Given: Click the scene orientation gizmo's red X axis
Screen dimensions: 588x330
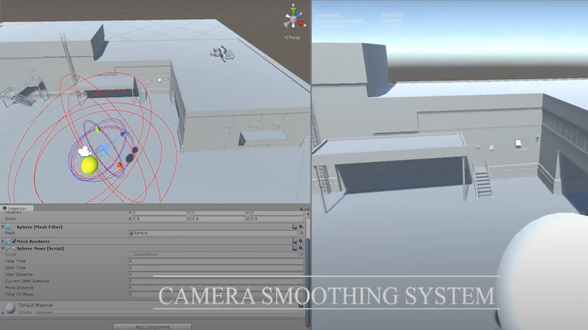Looking at the screenshot, I should tap(300, 23).
